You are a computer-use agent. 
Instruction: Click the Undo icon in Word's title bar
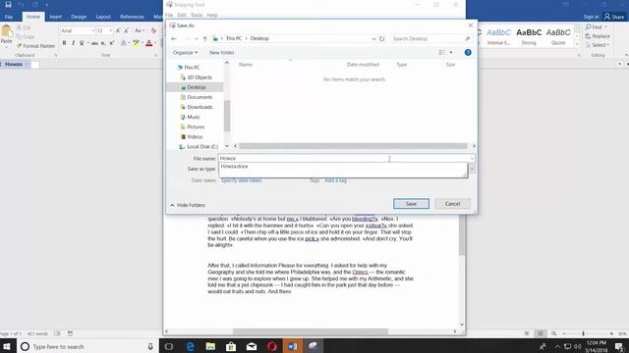pyautogui.click(x=21, y=4)
